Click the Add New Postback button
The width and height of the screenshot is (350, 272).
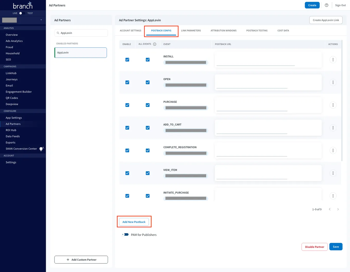coord(134,222)
